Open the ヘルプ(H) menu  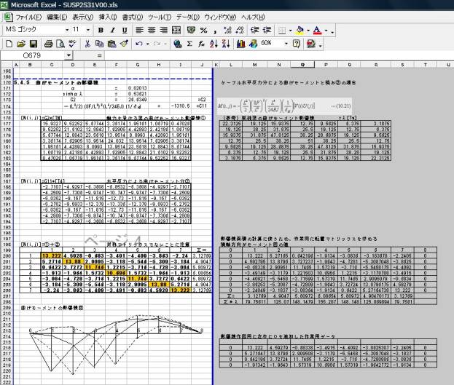253,17
